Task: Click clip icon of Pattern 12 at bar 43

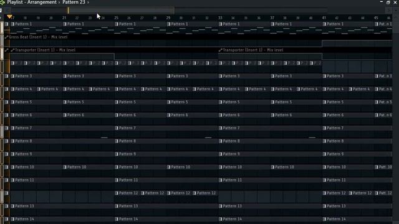Action: point(350,194)
